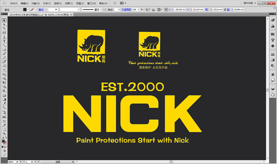Image resolution: width=277 pixels, height=164 pixels.
Task: Open the Stroke panel lines icon
Action: pos(273,54)
